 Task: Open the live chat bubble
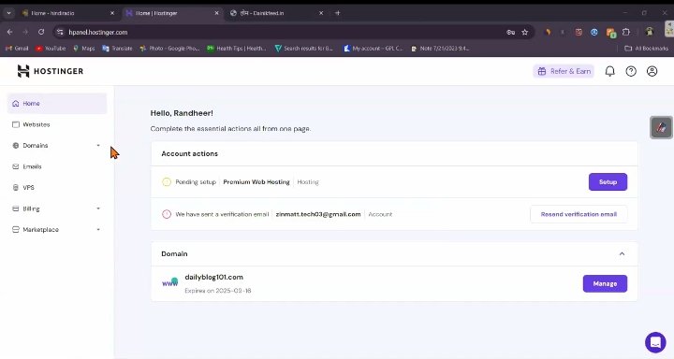click(655, 342)
